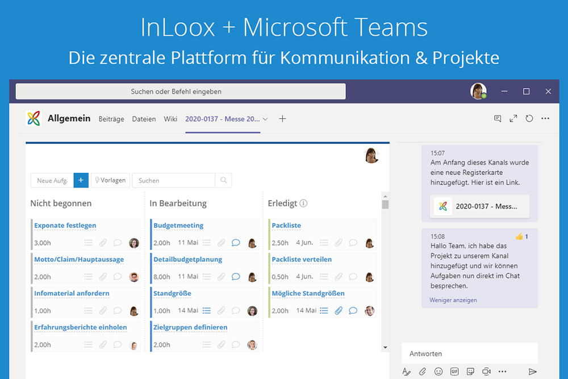The height and width of the screenshot is (379, 568).
Task: Expand dropdown arrow of 2020-0137 Messe tab
Action: coord(265,119)
